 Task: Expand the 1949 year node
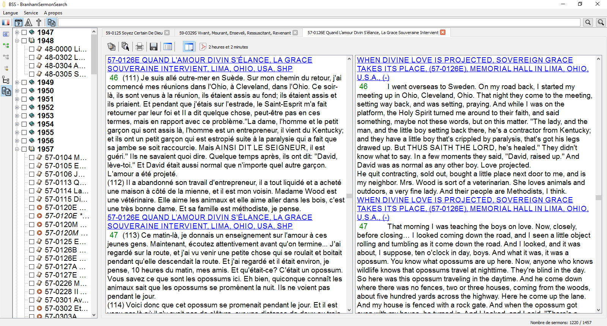17,82
